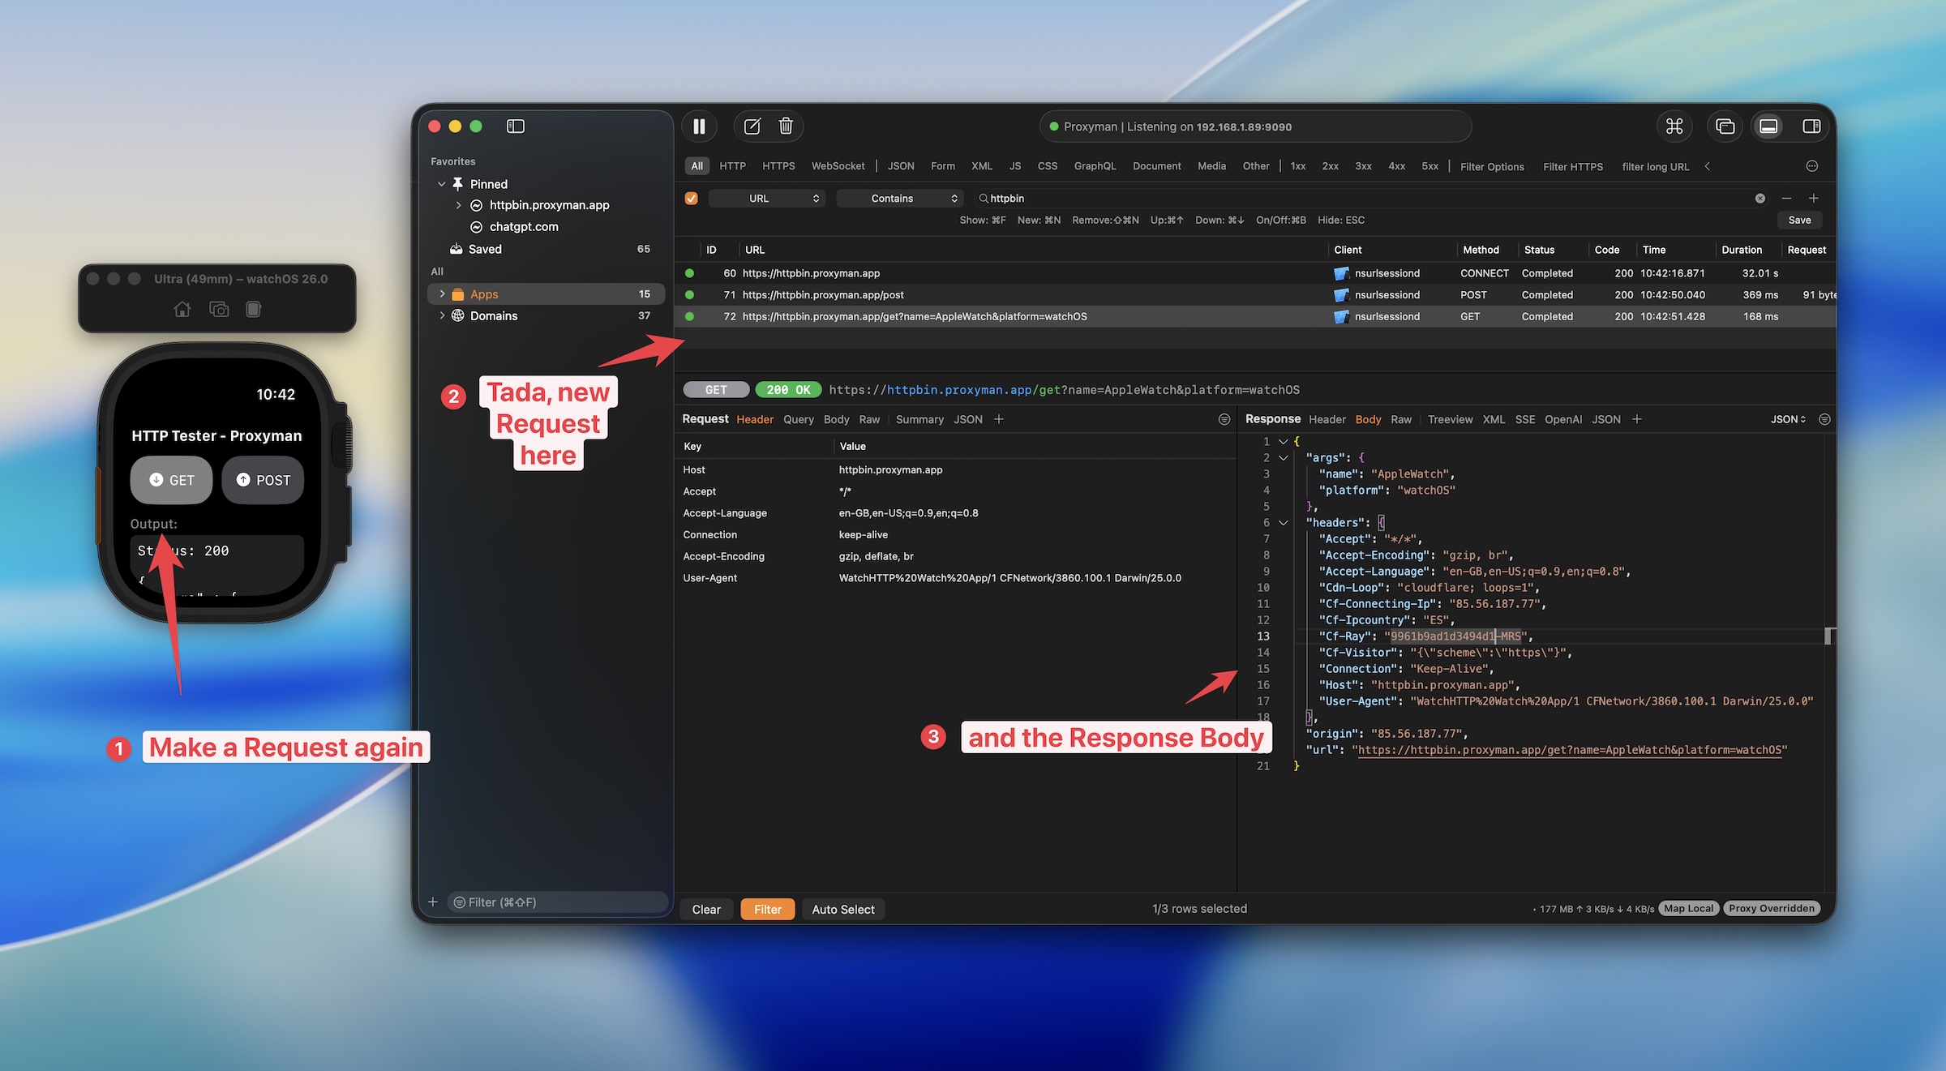Screen dimensions: 1946x1071
Task: Open the keyboard shortcuts command icon
Action: tap(1674, 126)
